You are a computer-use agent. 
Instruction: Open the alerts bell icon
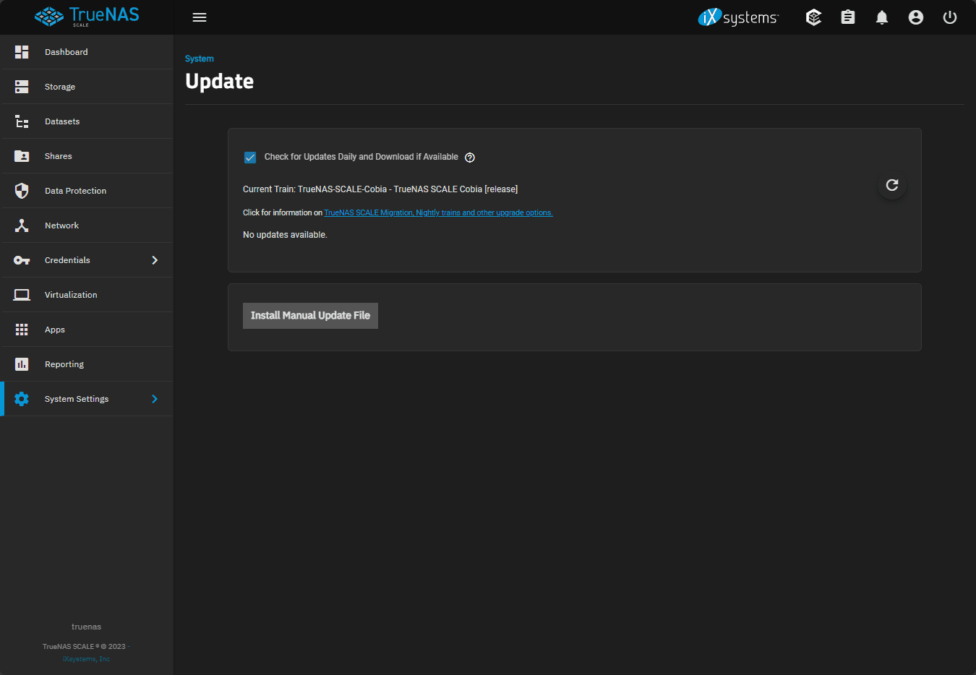click(882, 17)
